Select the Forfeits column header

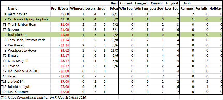click(x=202, y=9)
